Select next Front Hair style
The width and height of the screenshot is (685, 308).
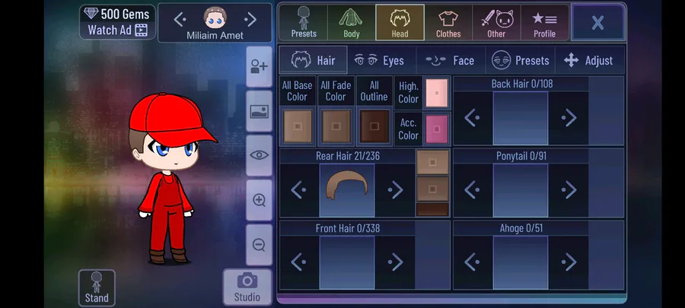click(x=395, y=262)
